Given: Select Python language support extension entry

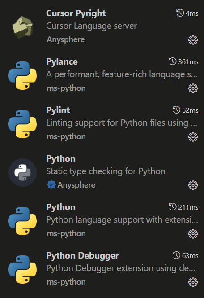Looking at the screenshot, I should point(102,221).
